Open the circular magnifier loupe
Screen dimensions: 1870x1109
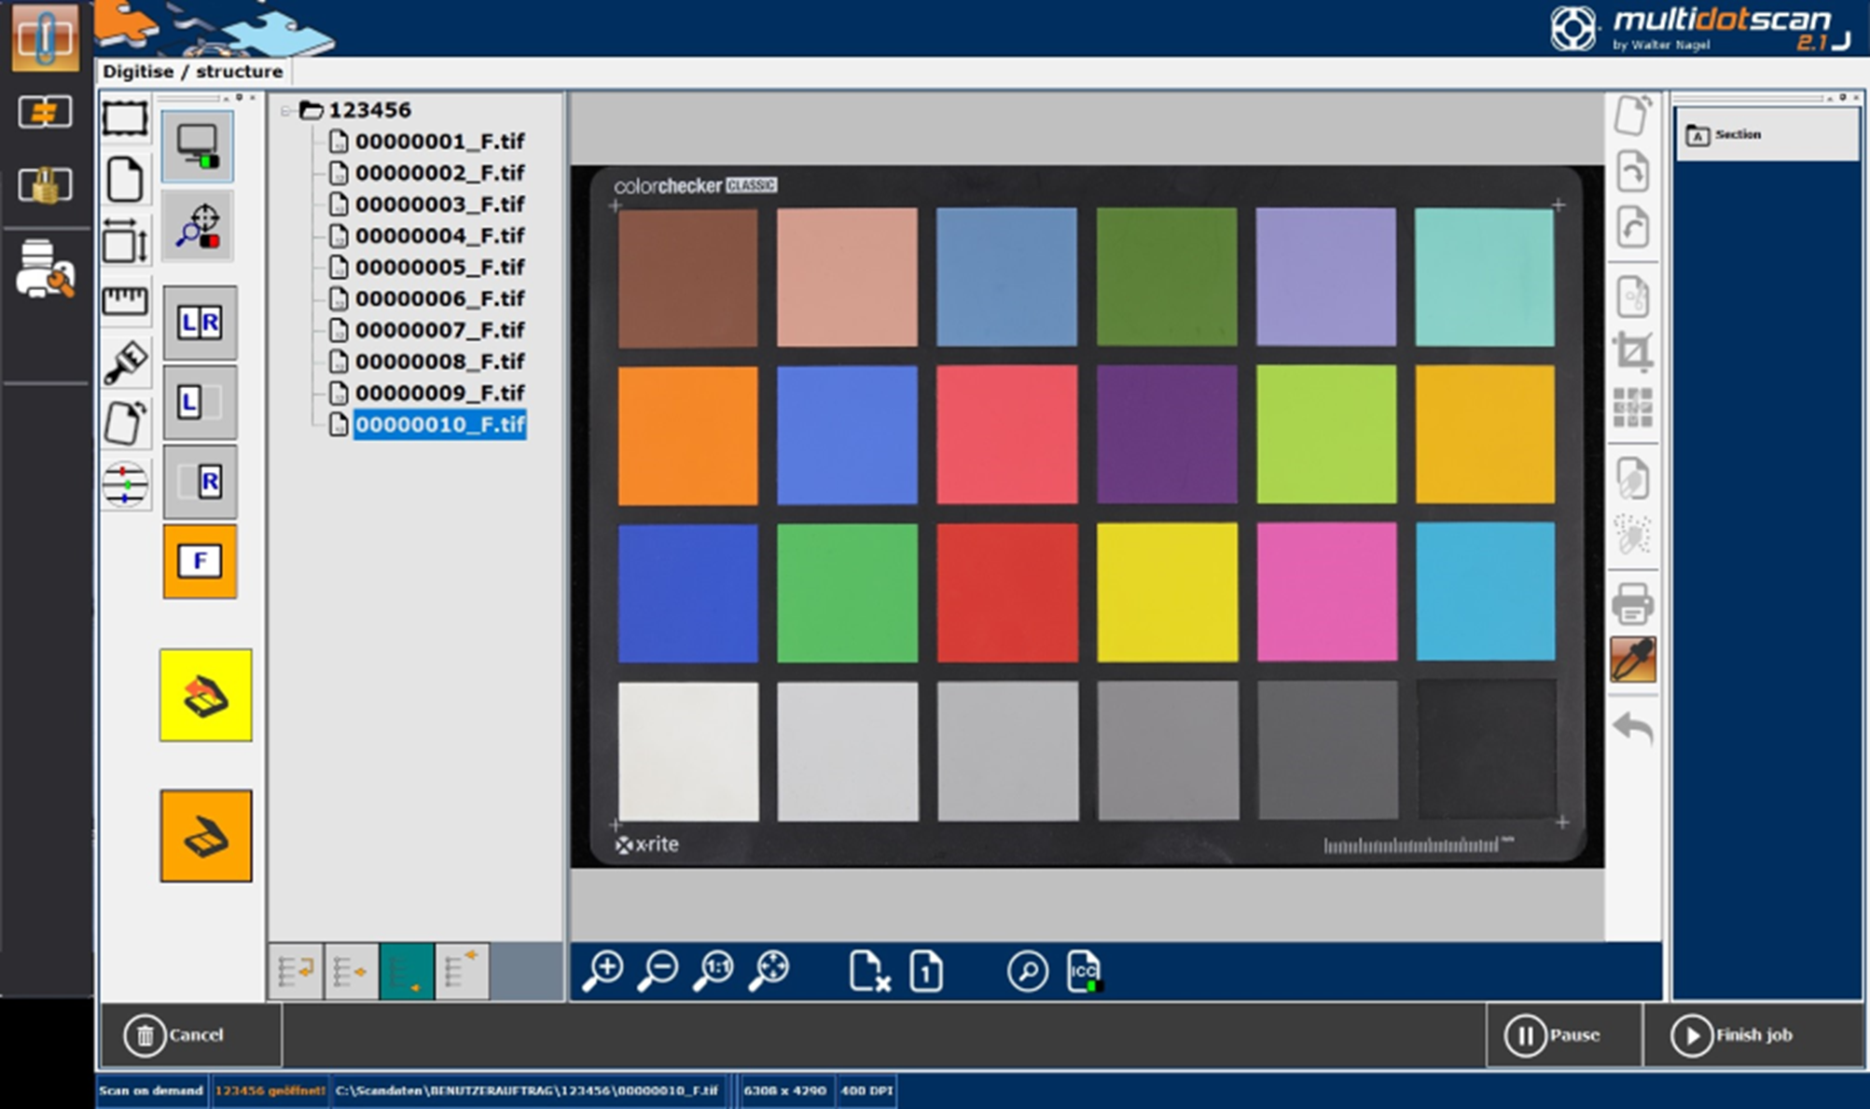tap(1027, 971)
